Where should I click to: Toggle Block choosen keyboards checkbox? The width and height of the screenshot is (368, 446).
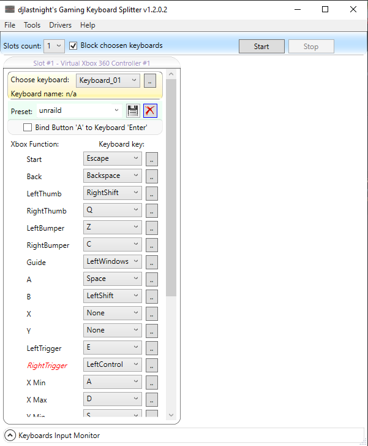pyautogui.click(x=73, y=46)
